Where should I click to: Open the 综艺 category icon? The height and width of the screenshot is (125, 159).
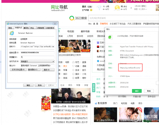pos(73,62)
